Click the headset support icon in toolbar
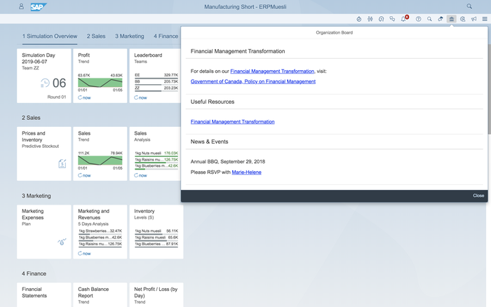The image size is (491, 307). [x=381, y=19]
